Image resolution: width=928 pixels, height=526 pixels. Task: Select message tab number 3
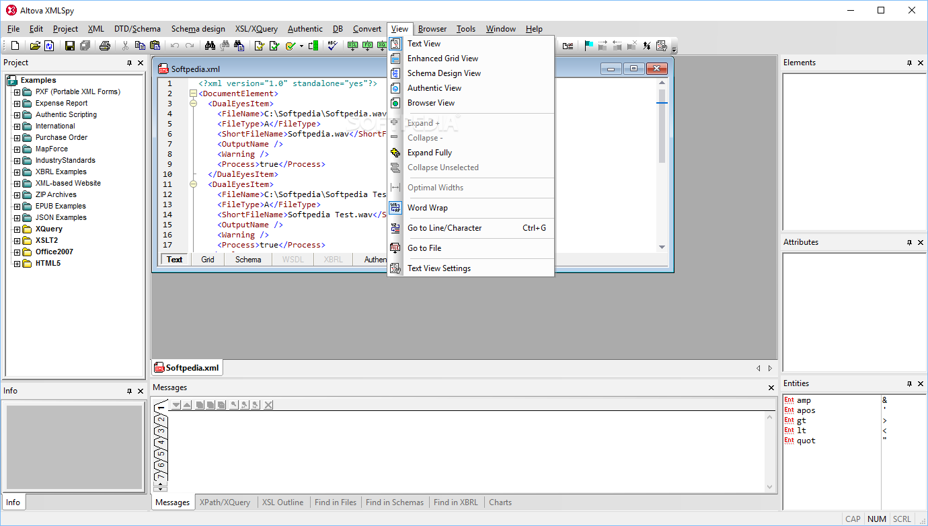(161, 430)
